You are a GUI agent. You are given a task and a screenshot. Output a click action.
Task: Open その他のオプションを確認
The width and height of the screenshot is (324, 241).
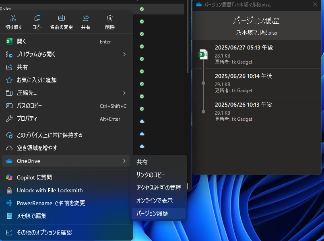[66, 233]
